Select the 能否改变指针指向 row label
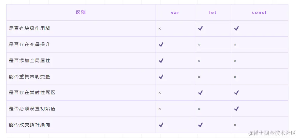 click(30, 125)
